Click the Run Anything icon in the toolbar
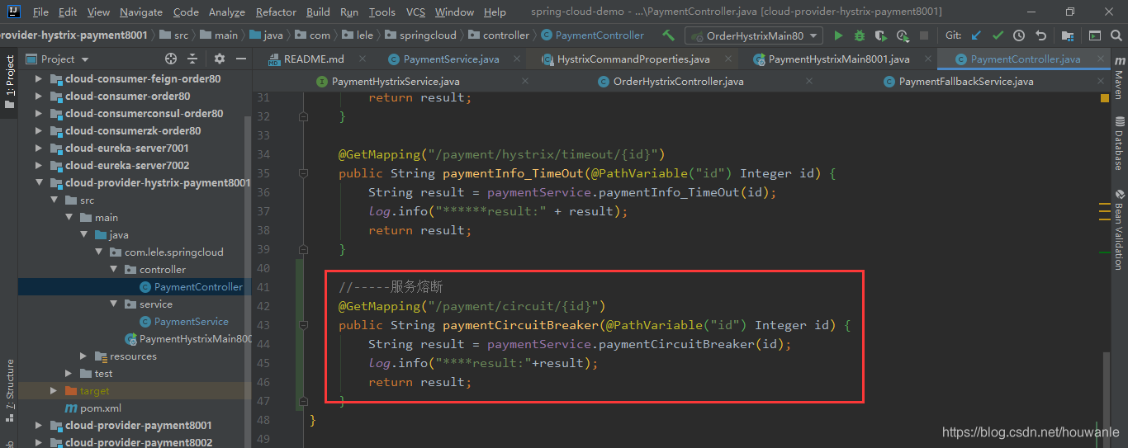This screenshot has height=448, width=1128. tap(1094, 35)
